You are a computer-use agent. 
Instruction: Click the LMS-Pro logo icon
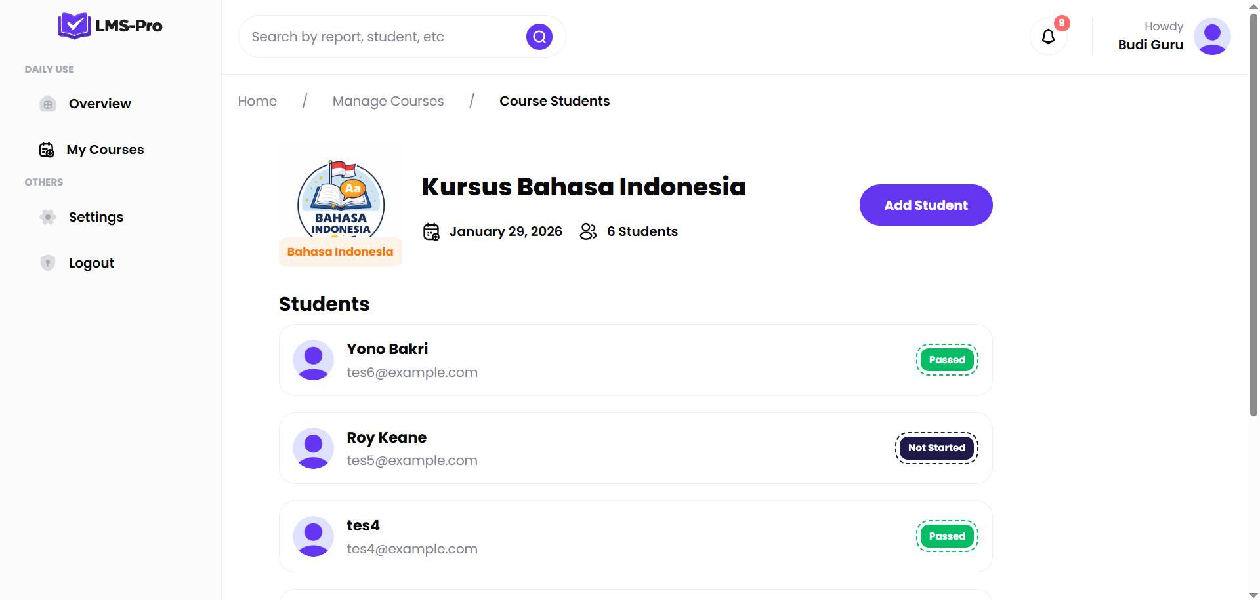coord(74,26)
